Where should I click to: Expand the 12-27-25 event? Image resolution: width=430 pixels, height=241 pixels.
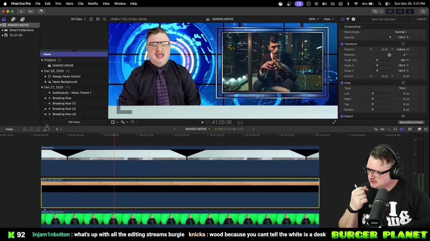pyautogui.click(x=3, y=35)
